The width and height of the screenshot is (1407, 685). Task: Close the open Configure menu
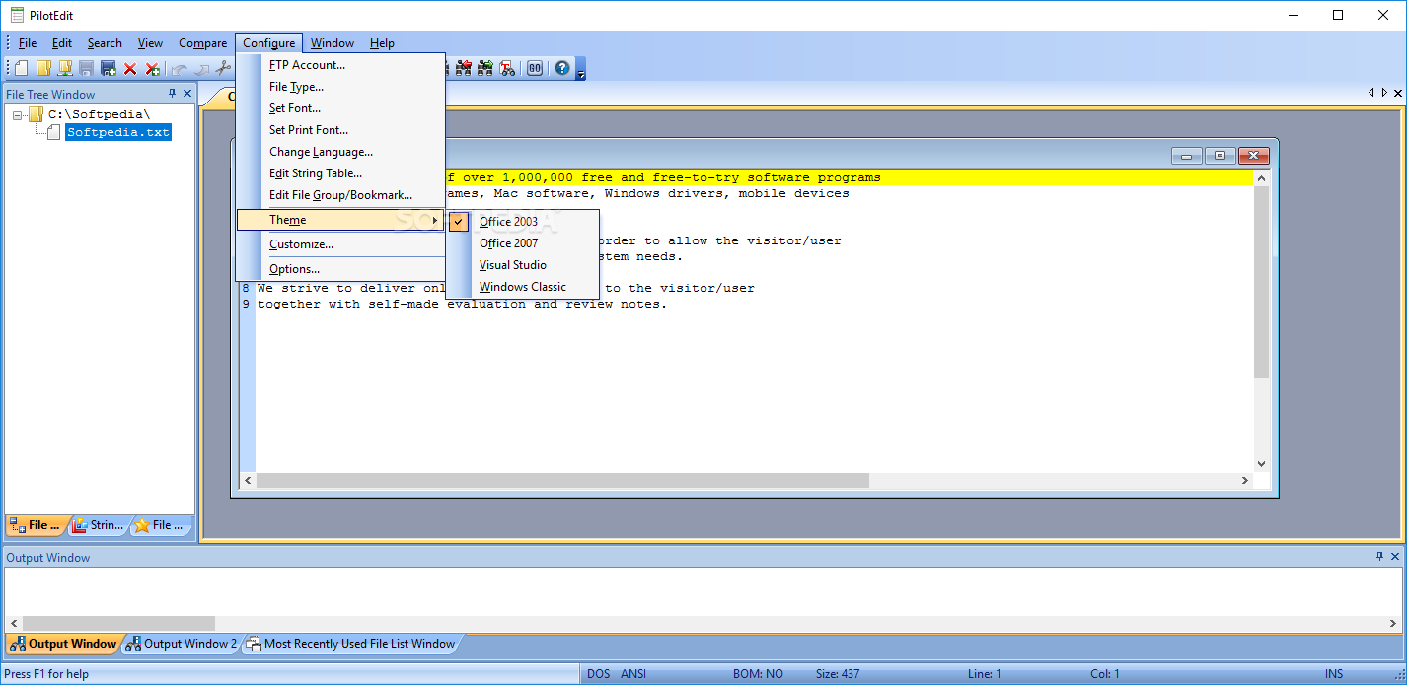point(268,43)
